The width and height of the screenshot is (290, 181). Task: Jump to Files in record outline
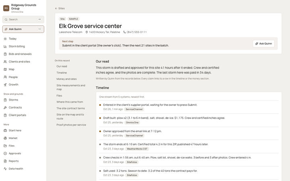pyautogui.click(x=59, y=96)
